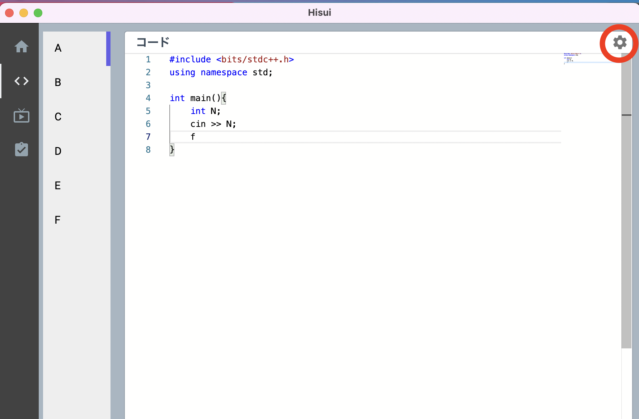Image resolution: width=639 pixels, height=419 pixels.
Task: Open editor settings with the gear icon
Action: coord(620,43)
